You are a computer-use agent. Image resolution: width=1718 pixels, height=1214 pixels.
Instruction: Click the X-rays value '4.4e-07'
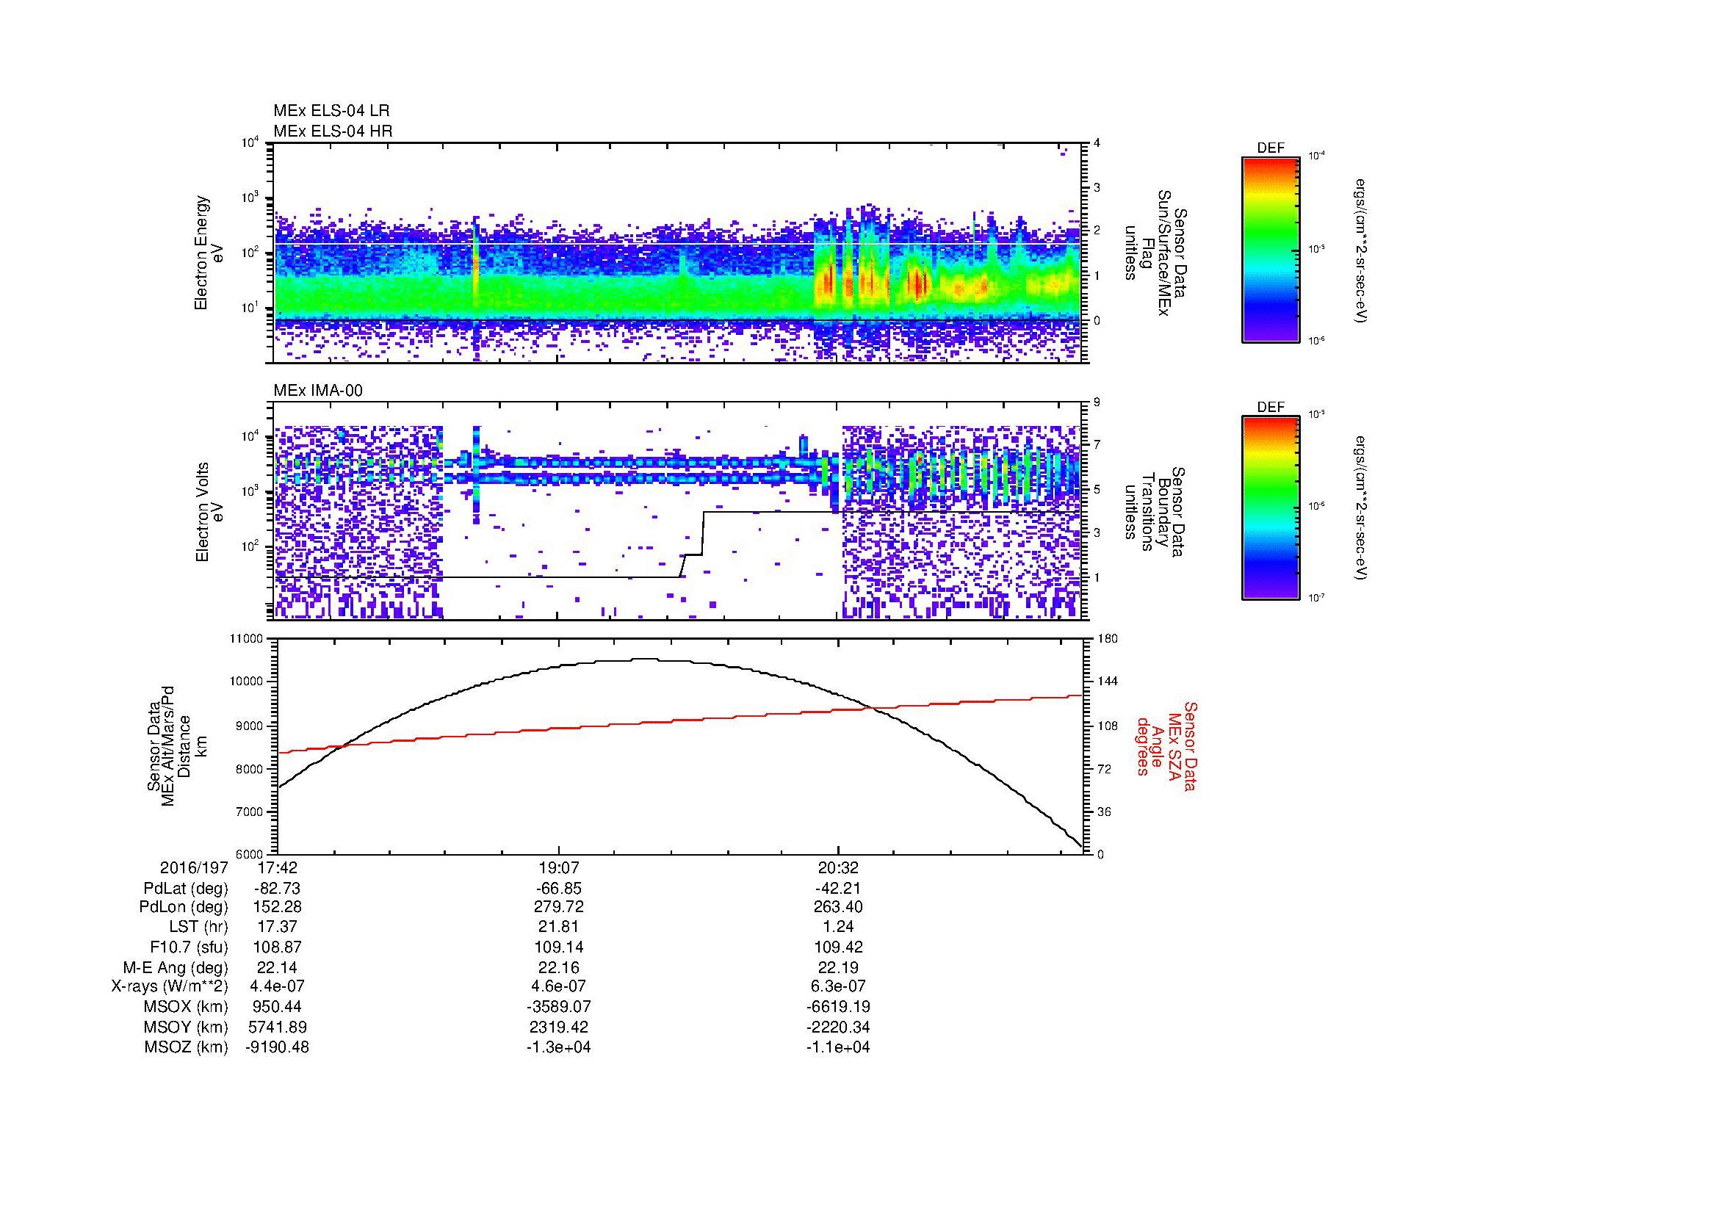click(x=277, y=986)
